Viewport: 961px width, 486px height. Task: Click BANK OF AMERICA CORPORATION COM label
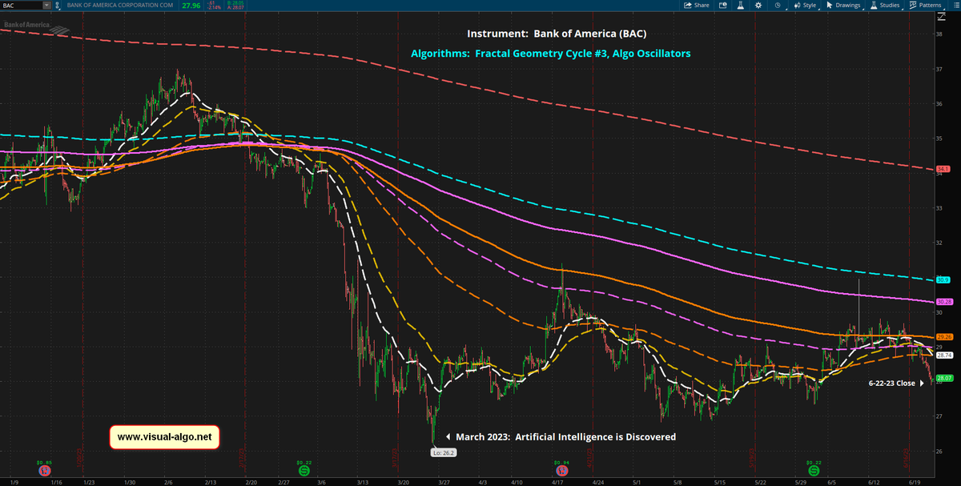click(x=119, y=5)
